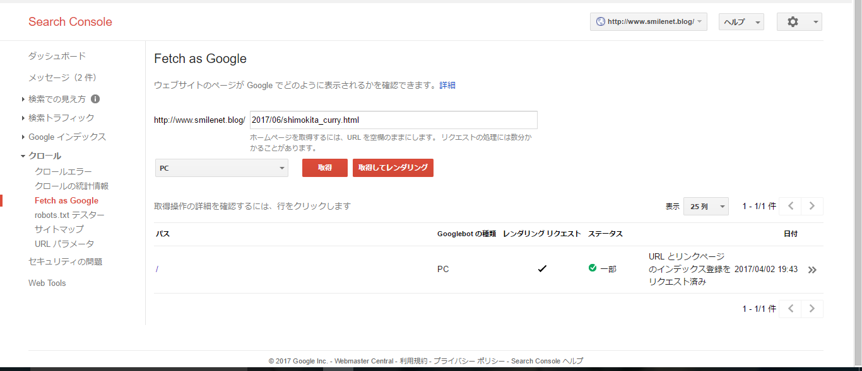Open the 利用規約 footer link
The width and height of the screenshot is (862, 371).
pyautogui.click(x=414, y=361)
